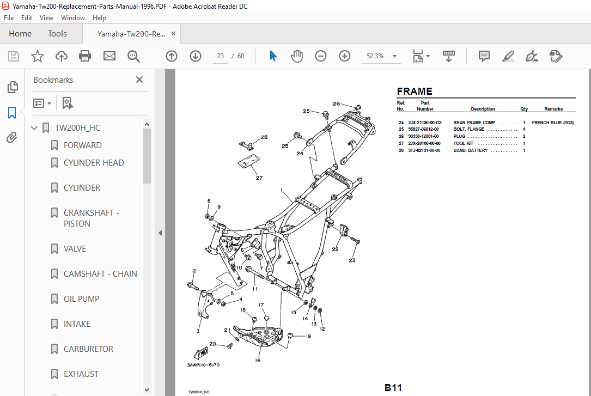Open the Window menu
This screenshot has height=396, width=591.
tap(73, 18)
